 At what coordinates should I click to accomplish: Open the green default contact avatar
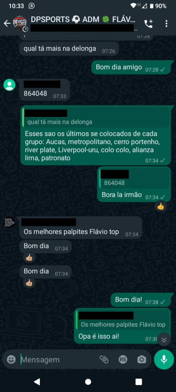[10, 85]
